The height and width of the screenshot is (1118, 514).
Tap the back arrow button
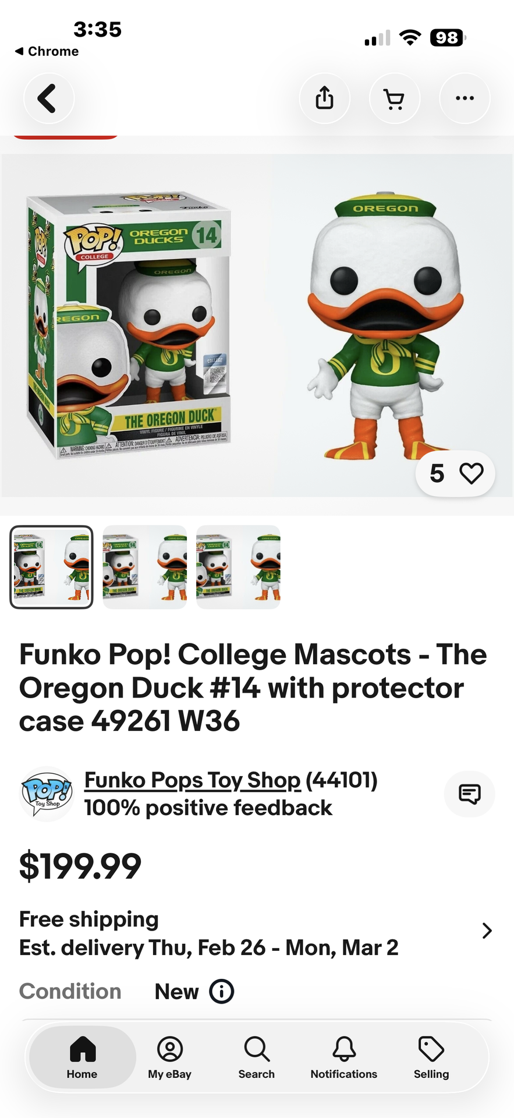click(x=48, y=98)
